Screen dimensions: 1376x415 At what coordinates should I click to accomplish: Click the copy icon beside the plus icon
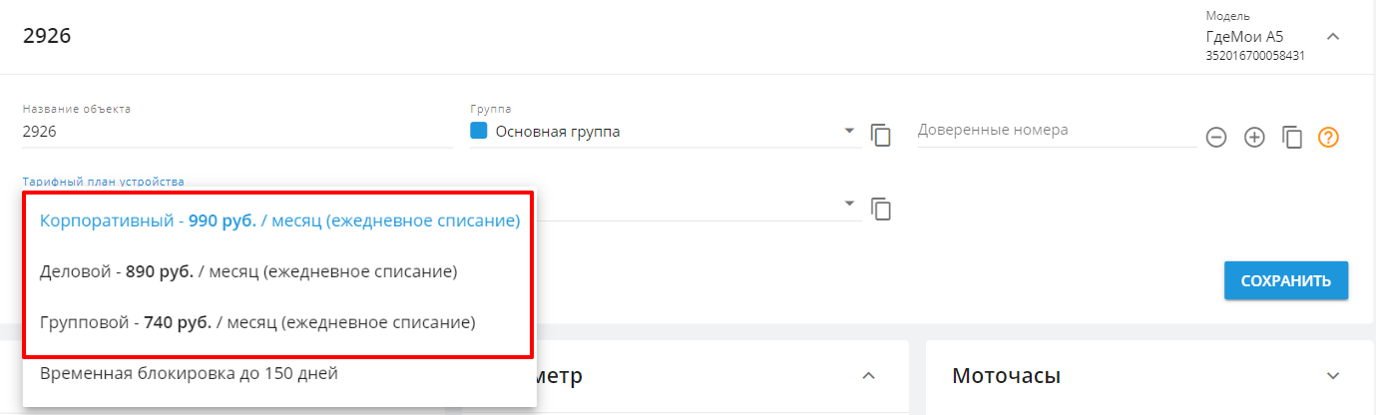(x=1292, y=138)
